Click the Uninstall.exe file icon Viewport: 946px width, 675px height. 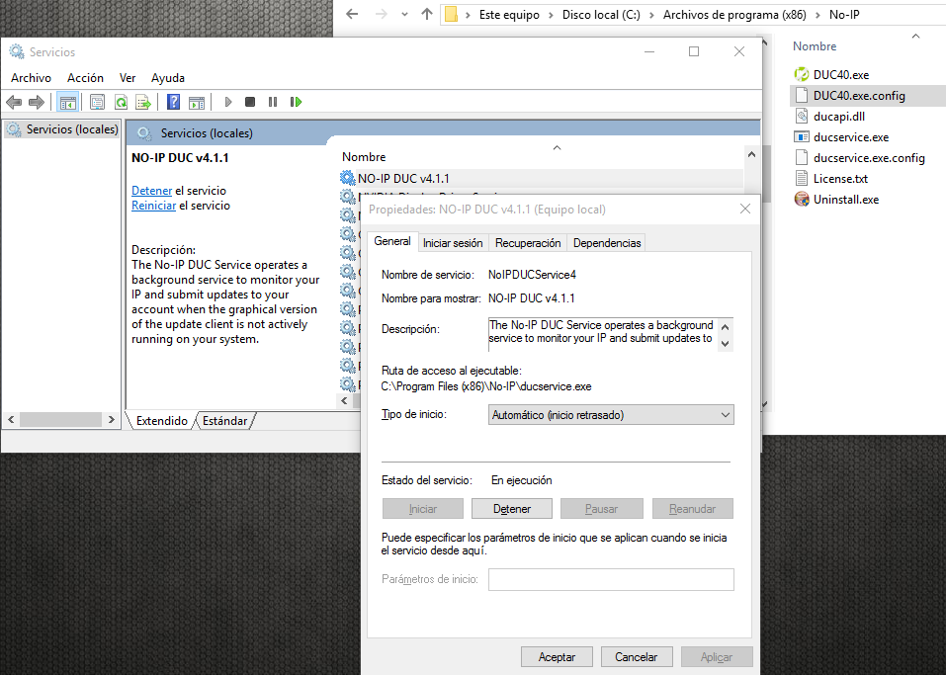click(x=802, y=199)
